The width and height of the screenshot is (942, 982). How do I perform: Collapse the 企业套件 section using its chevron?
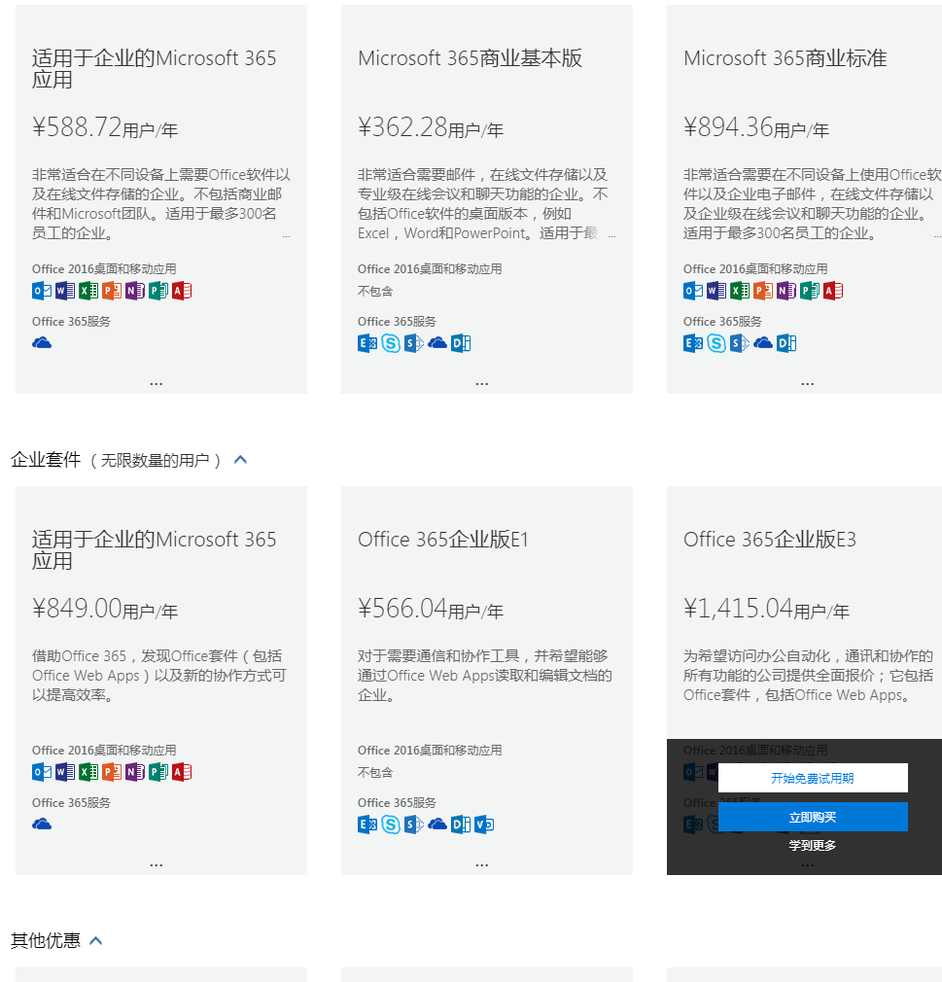(x=240, y=460)
